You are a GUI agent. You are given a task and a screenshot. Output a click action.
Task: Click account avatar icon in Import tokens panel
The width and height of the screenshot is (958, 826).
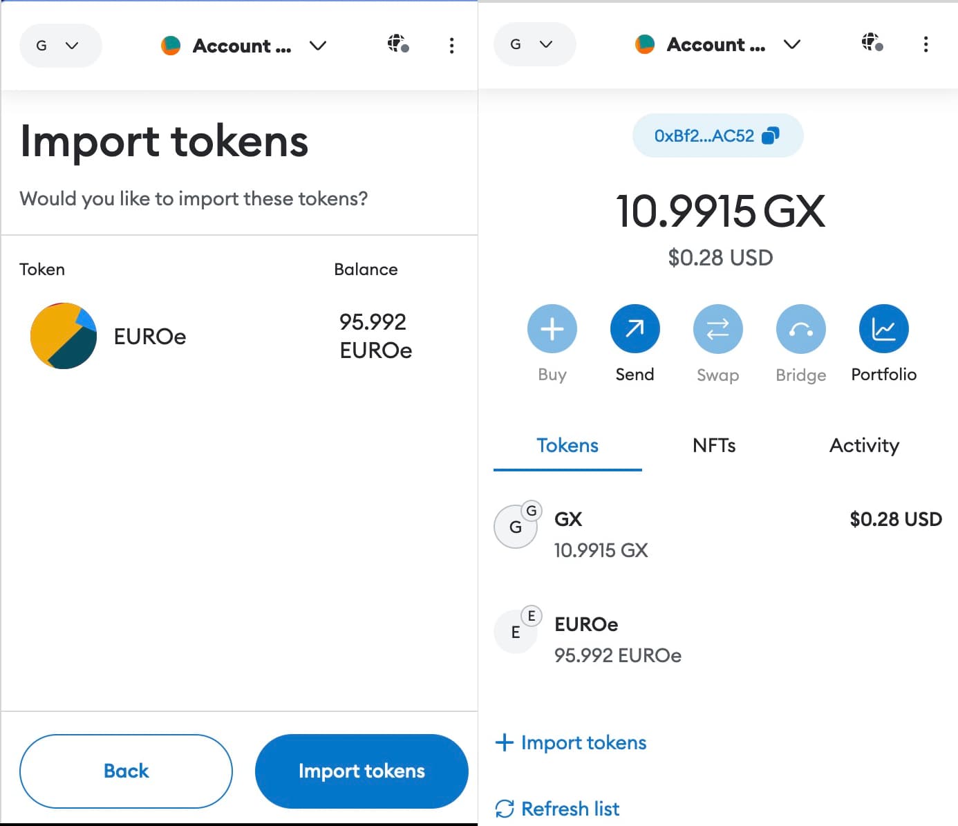(171, 46)
